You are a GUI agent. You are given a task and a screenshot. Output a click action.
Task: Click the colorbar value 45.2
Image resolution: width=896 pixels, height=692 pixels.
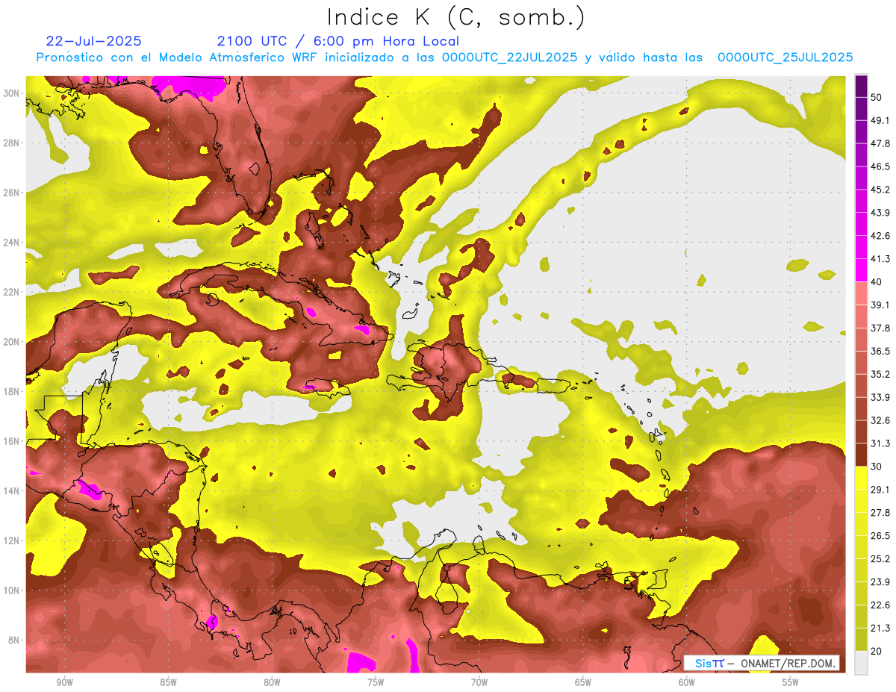click(x=880, y=190)
